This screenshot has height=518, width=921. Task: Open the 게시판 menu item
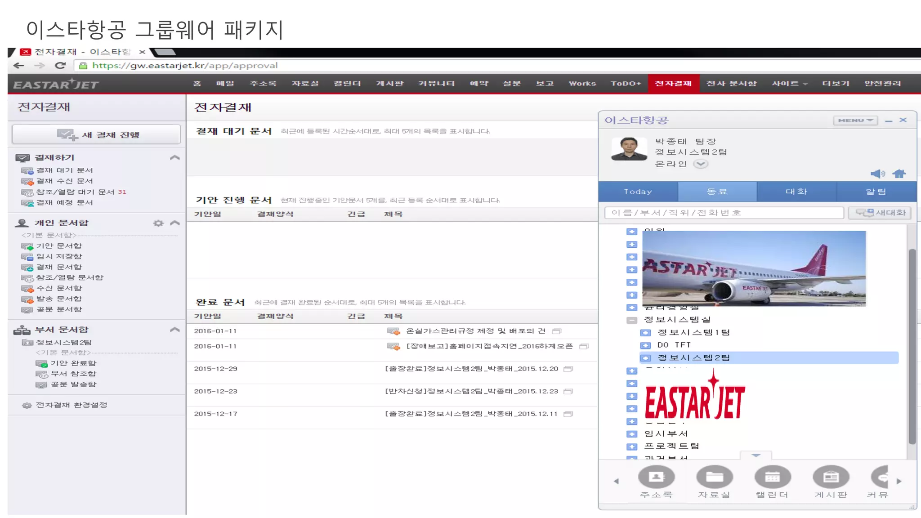click(x=389, y=84)
